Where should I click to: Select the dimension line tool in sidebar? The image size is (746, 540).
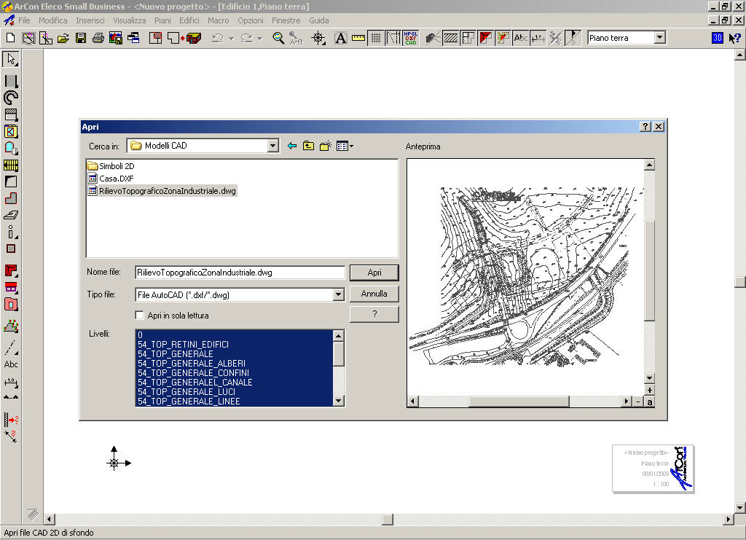tap(11, 382)
